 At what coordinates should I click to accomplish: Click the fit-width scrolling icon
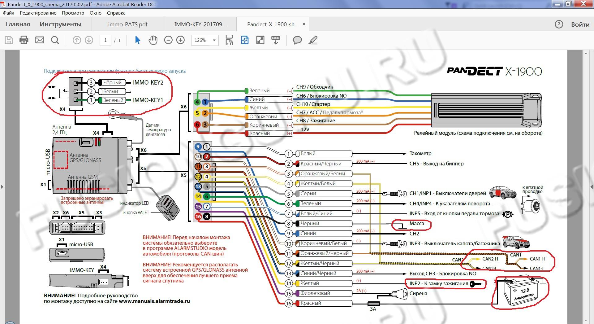(x=229, y=40)
